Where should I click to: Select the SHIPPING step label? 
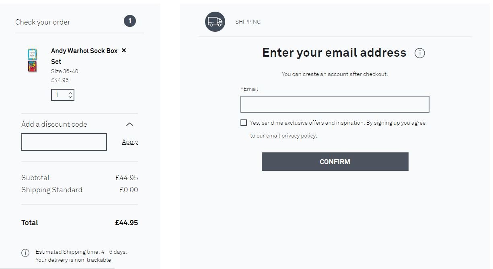click(x=248, y=22)
